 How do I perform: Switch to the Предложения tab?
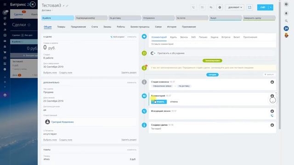(79, 27)
